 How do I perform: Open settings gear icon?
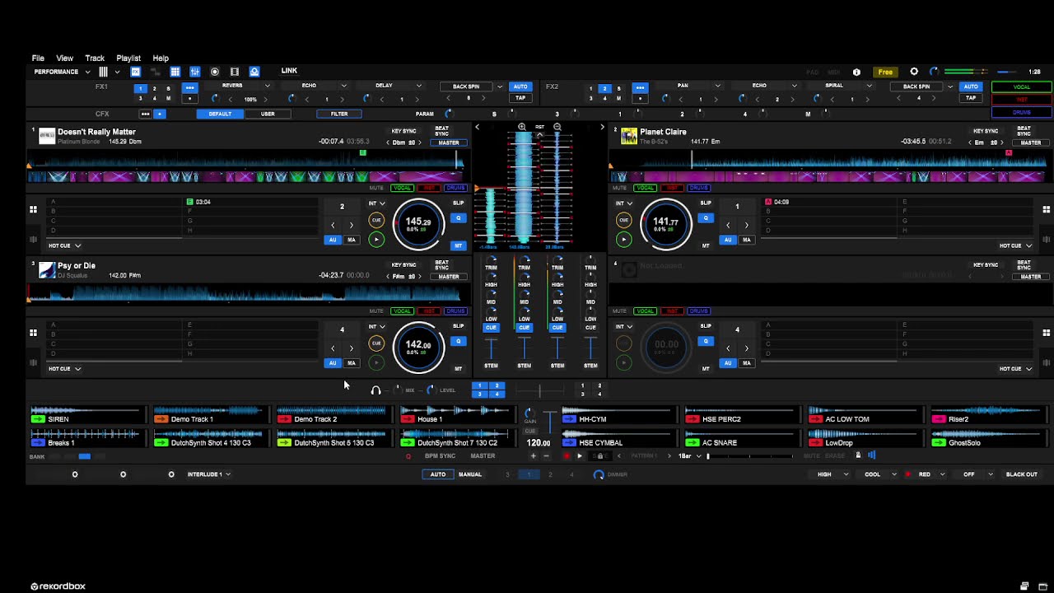coord(914,72)
